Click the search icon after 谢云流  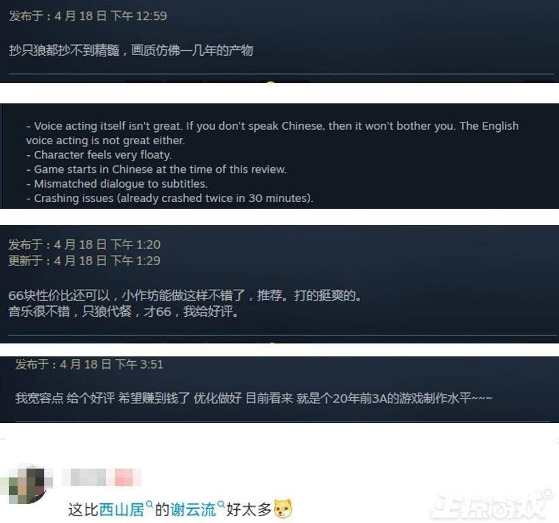pos(221,504)
